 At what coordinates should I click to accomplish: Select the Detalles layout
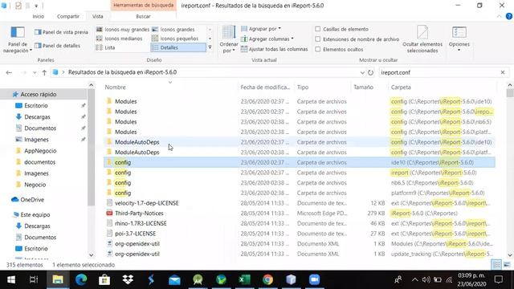[x=178, y=47]
